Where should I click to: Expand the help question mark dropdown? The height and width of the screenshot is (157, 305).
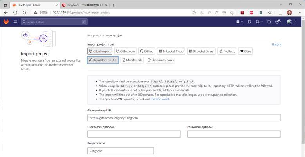(x=278, y=22)
